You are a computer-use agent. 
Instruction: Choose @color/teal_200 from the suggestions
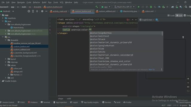click(x=125, y=58)
